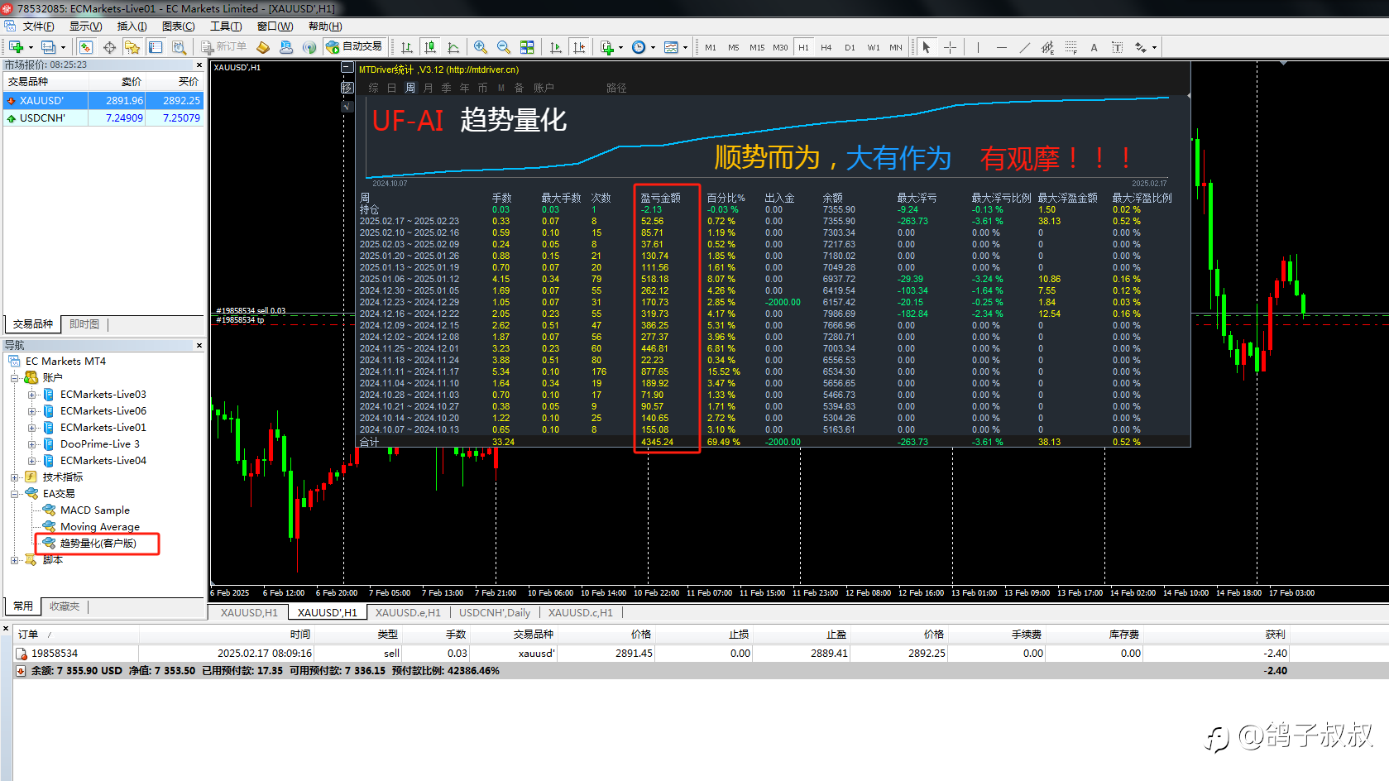This screenshot has width=1389, height=781.
Task: Select the text label tool
Action: (1117, 47)
